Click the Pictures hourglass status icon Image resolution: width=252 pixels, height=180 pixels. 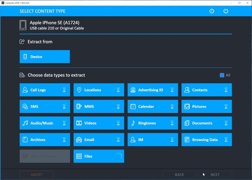tap(226, 106)
